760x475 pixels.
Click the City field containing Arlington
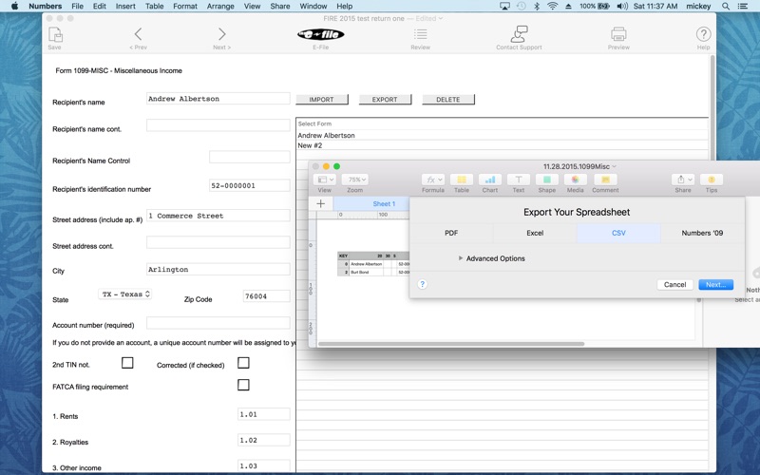(218, 269)
